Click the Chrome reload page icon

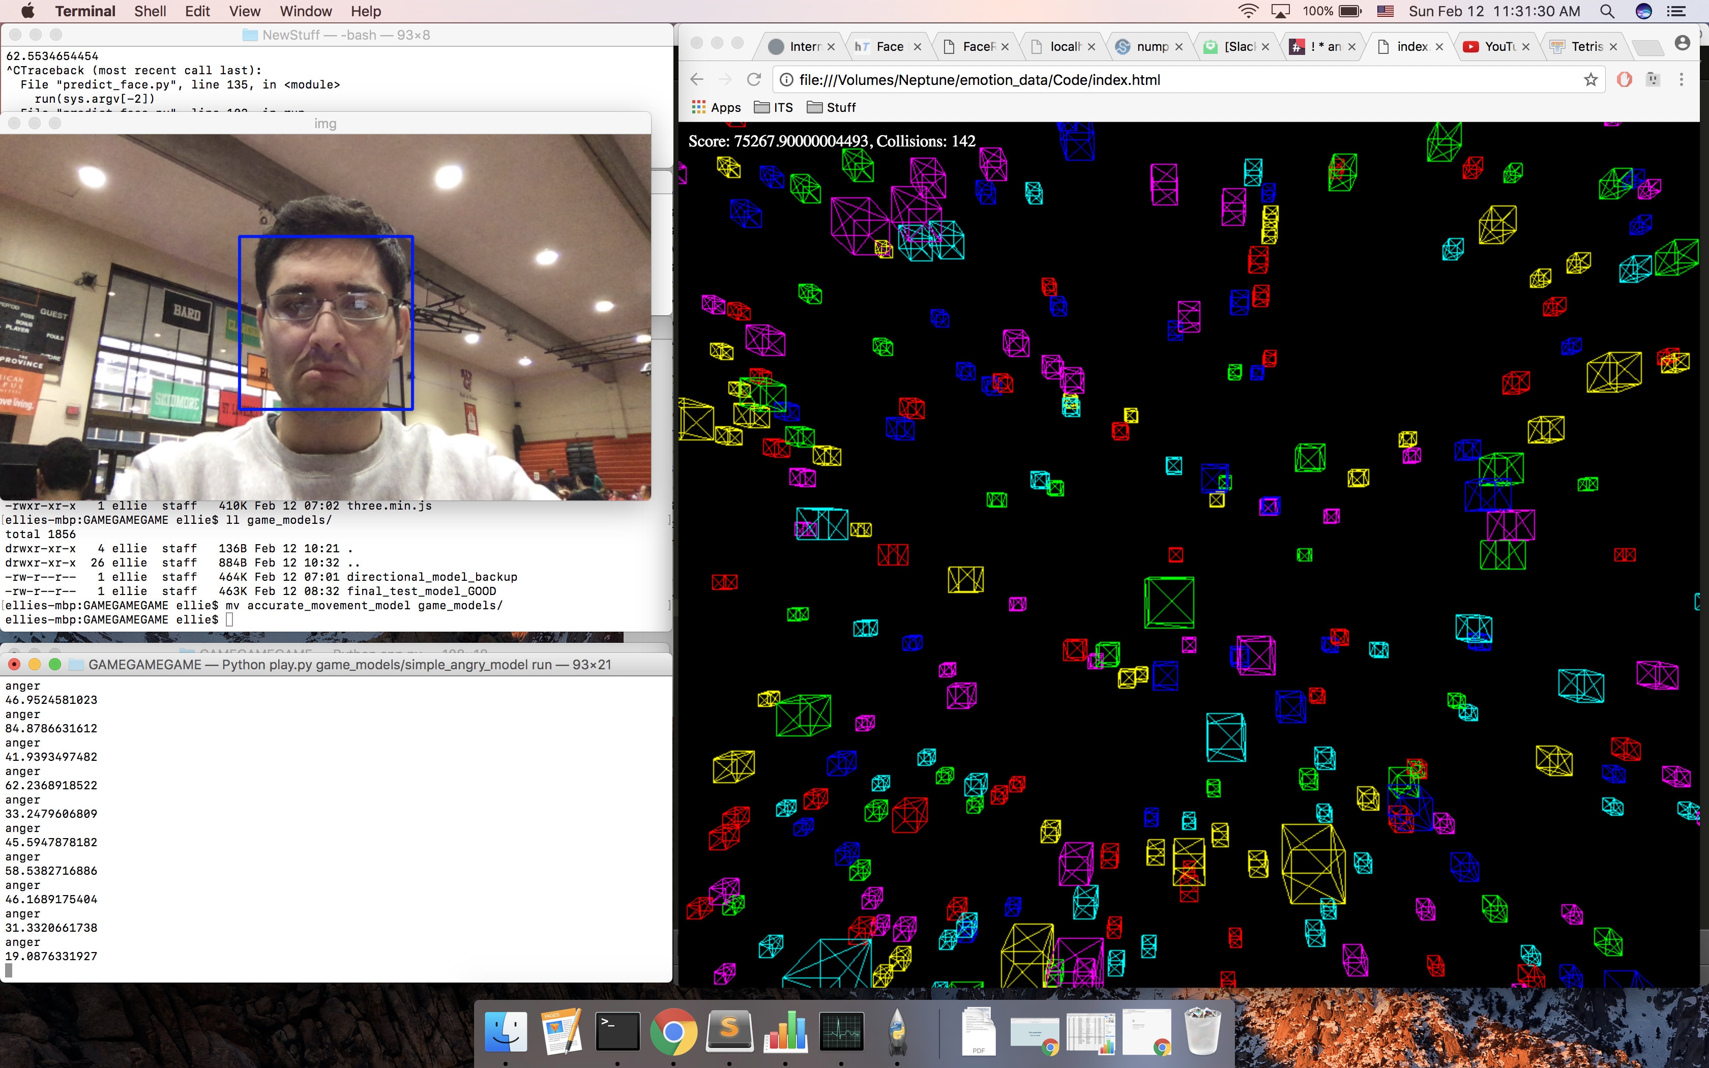click(x=753, y=80)
